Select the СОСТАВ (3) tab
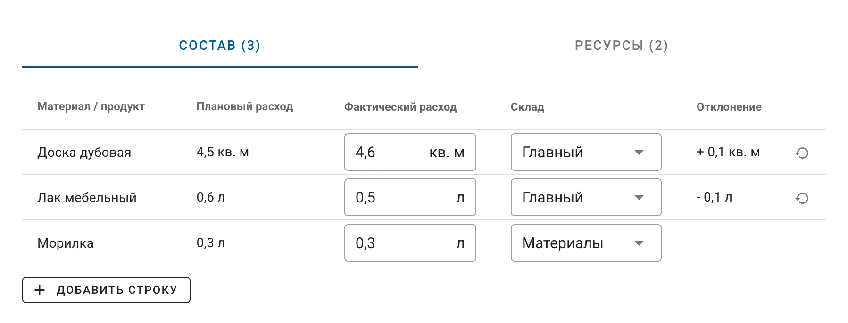Screen dimensions: 848x323 219,45
